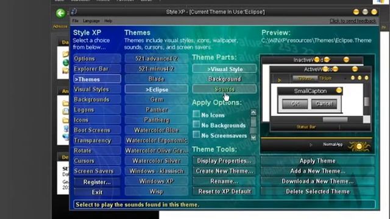Image resolution: width=390 pixels, height=219 pixels.
Task: Click the Register... button
Action: 97,182
